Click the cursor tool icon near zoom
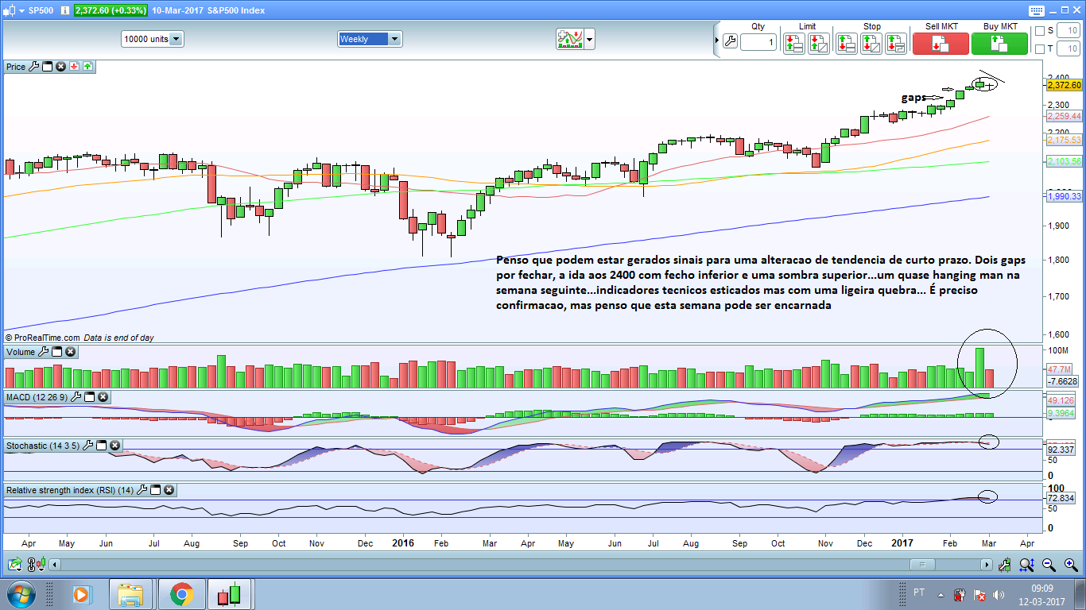Image resolution: width=1086 pixels, height=610 pixels. (x=1006, y=565)
